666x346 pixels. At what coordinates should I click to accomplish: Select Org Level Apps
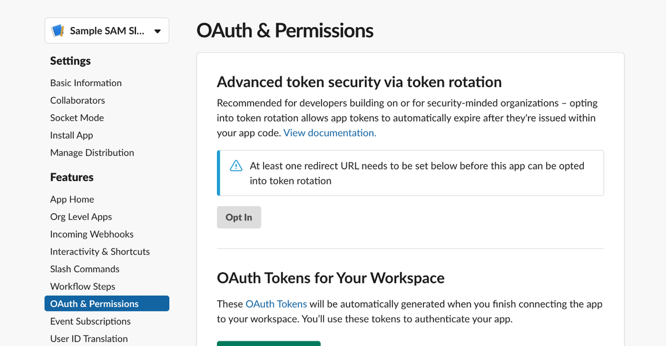[81, 217]
